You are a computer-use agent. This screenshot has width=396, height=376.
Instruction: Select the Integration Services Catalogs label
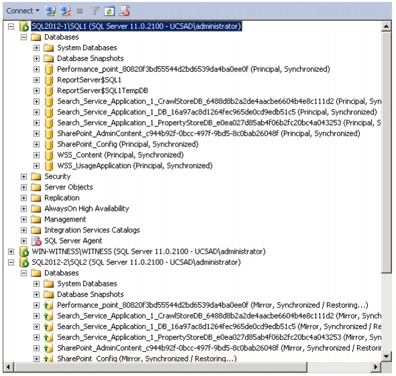[x=92, y=230]
